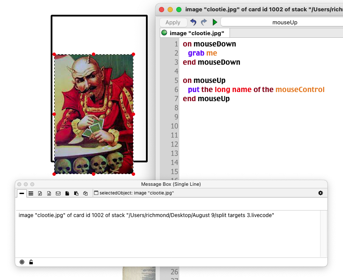Click the top-left red resize handle of image

point(54,54)
